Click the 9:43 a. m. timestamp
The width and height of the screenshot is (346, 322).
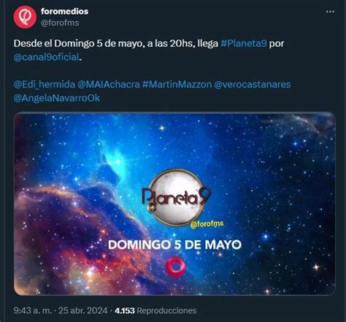tap(33, 310)
